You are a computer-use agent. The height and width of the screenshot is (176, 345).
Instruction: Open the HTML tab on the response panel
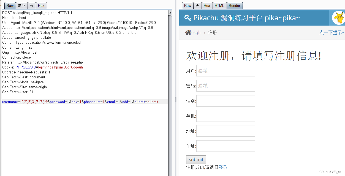click(219, 5)
